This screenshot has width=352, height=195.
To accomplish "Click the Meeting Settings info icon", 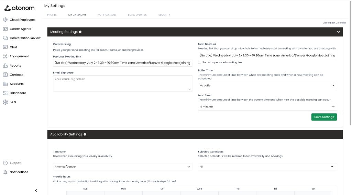I will (80, 32).
